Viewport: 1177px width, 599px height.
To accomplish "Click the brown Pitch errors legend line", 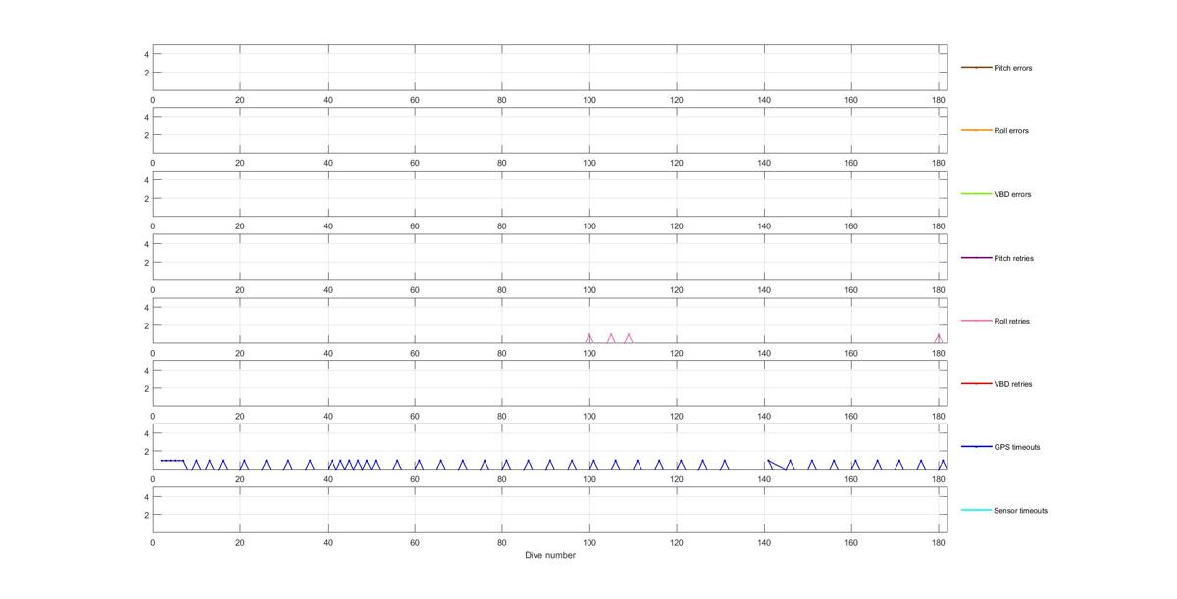I will click(976, 68).
